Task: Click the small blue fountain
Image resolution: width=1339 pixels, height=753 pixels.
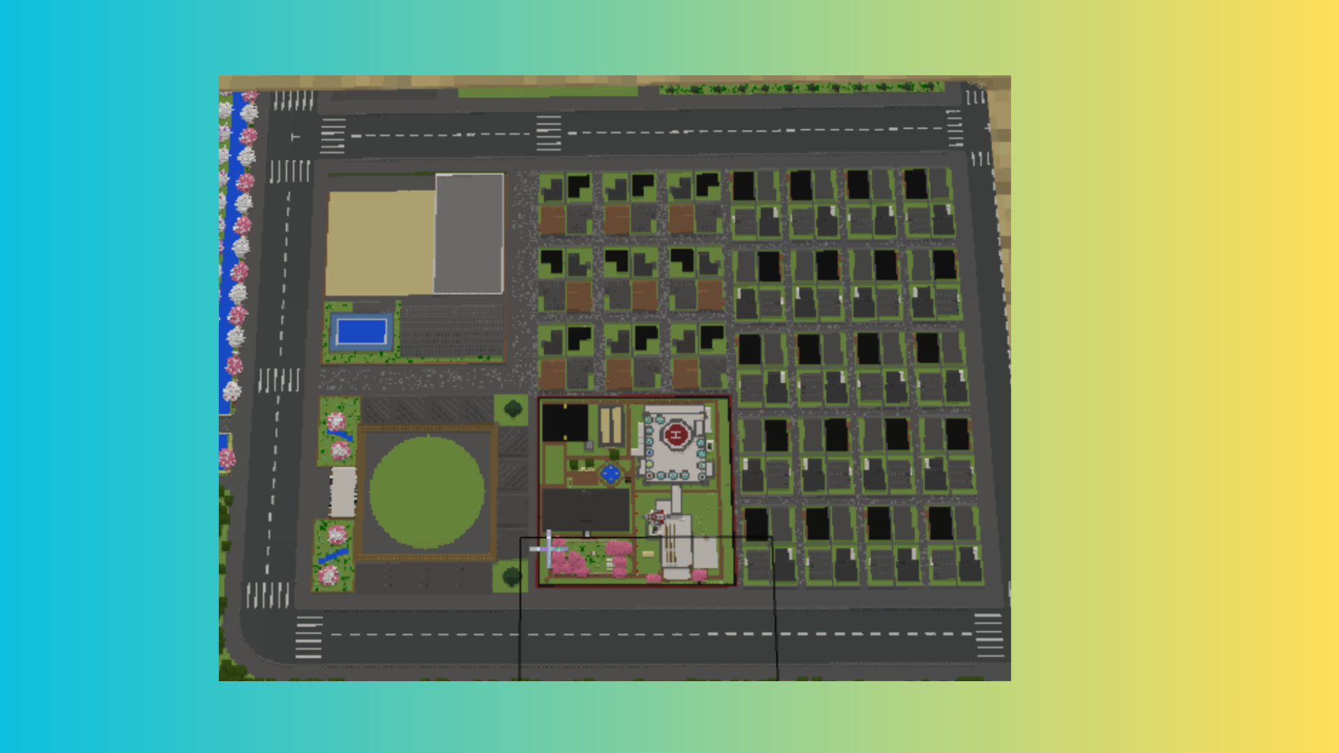Action: [x=610, y=474]
